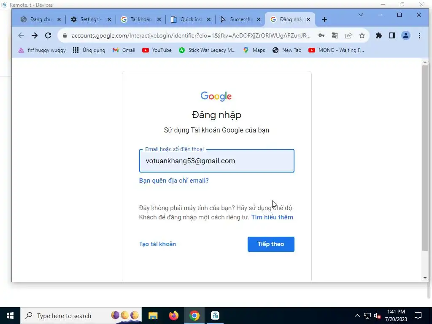Open the Stick War Legacy bookmark

pyautogui.click(x=207, y=50)
